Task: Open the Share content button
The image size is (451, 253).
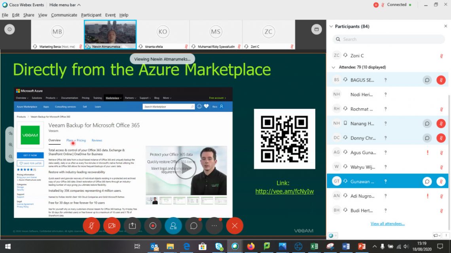Action: click(132, 226)
